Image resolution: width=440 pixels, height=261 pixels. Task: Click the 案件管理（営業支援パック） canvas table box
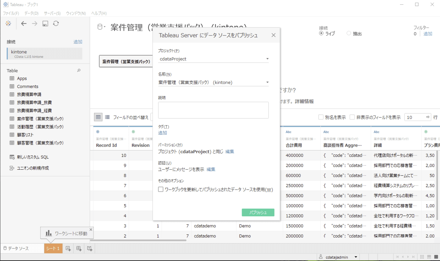tap(126, 61)
